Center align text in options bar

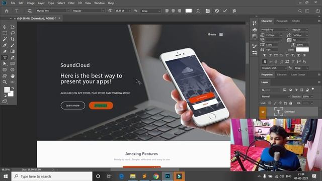click(x=173, y=11)
